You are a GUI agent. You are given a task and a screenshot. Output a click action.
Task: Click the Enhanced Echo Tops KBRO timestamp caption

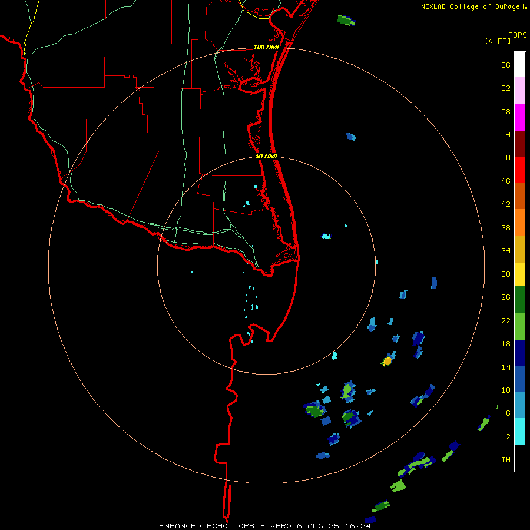(264, 526)
